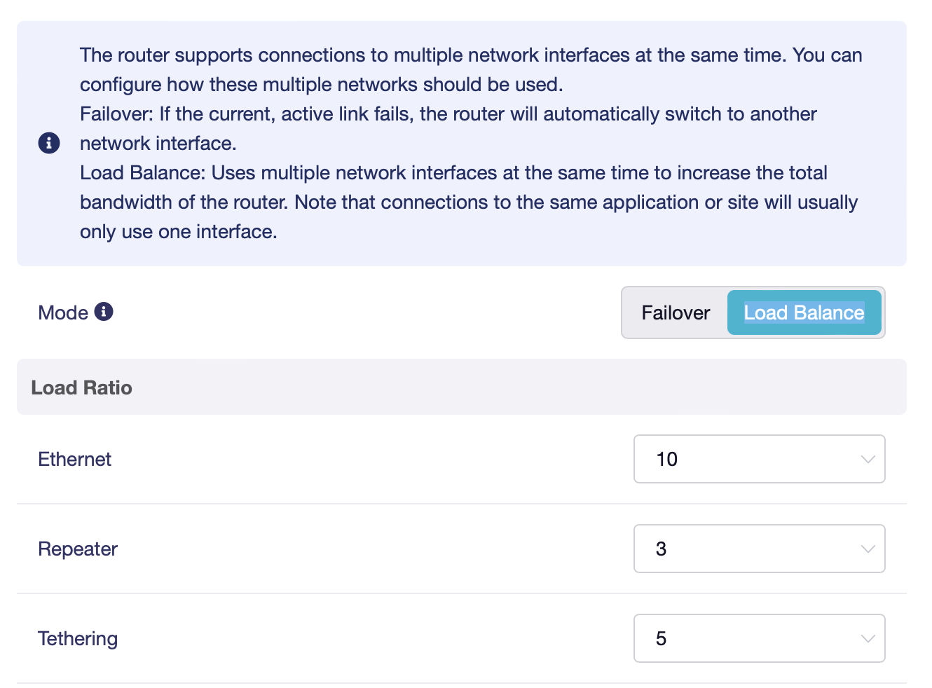Image resolution: width=932 pixels, height=688 pixels.
Task: Click the Failover description text in banner
Action: 448,128
